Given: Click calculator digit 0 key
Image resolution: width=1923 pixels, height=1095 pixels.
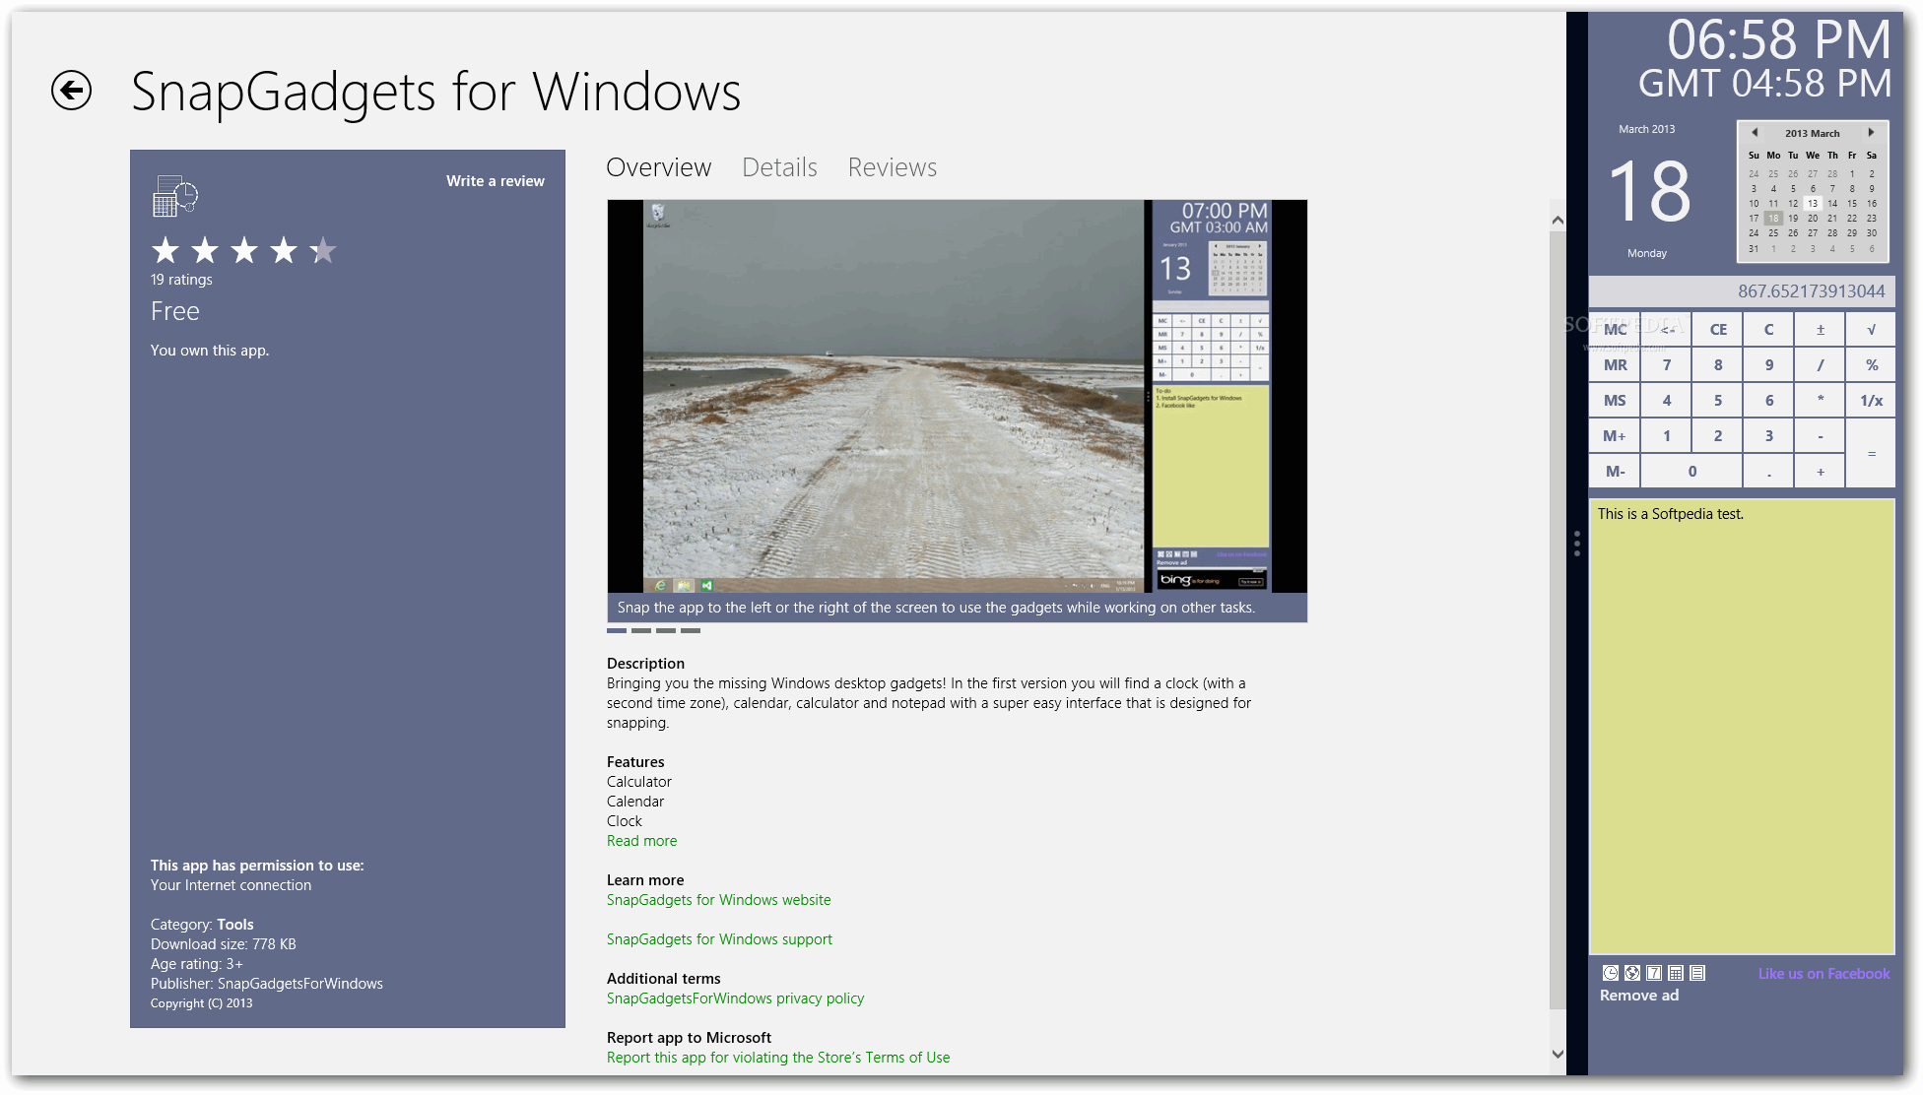Looking at the screenshot, I should coord(1692,472).
